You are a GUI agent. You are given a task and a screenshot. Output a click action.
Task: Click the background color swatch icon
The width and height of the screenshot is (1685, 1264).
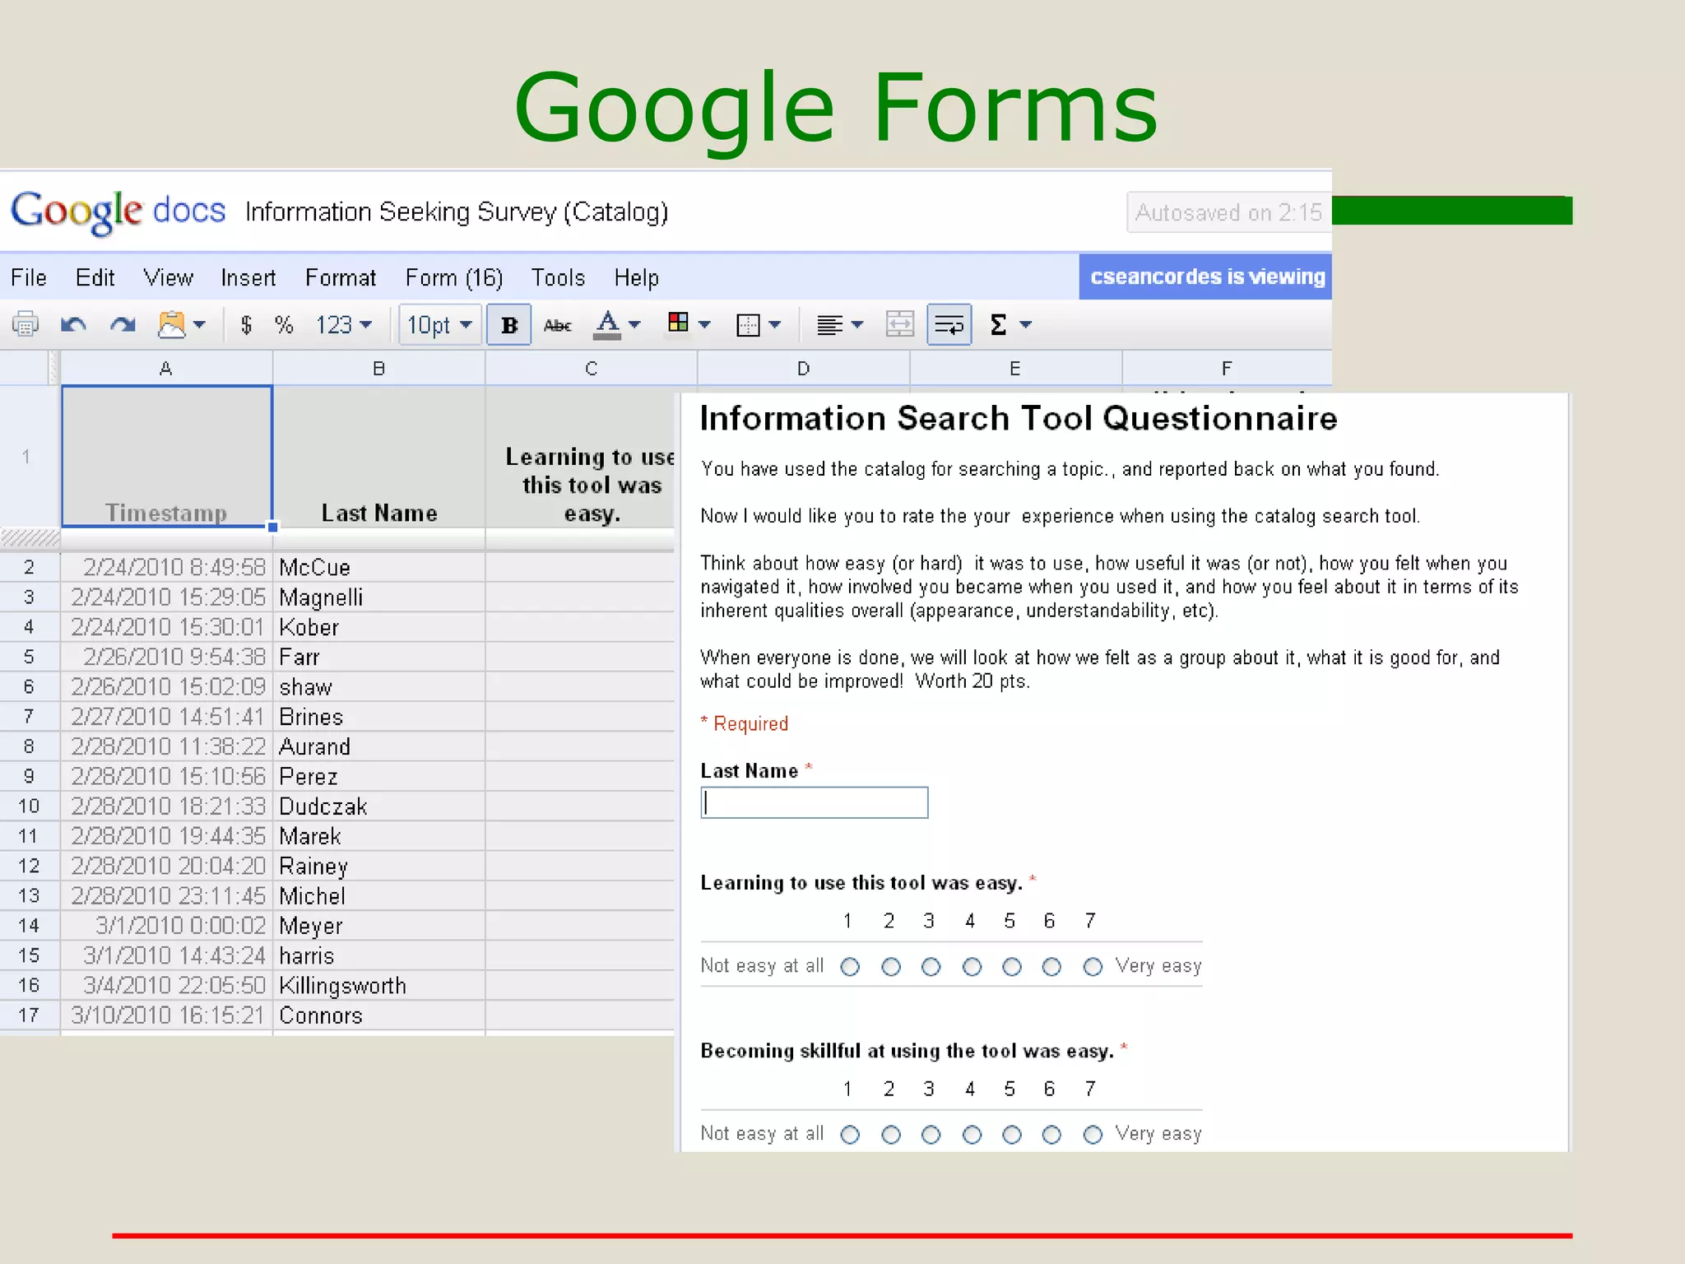pyautogui.click(x=678, y=323)
